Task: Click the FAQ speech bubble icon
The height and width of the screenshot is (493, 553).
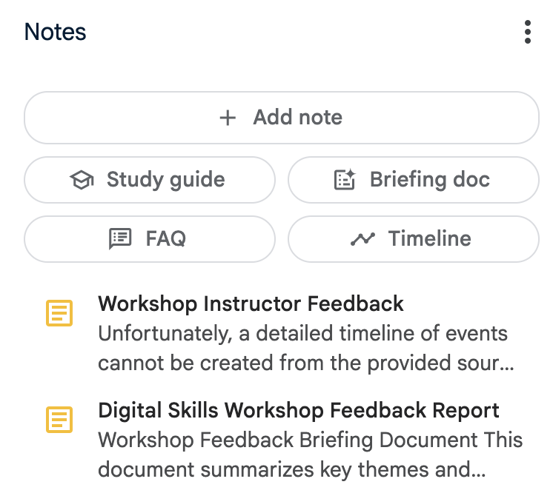Action: tap(120, 239)
